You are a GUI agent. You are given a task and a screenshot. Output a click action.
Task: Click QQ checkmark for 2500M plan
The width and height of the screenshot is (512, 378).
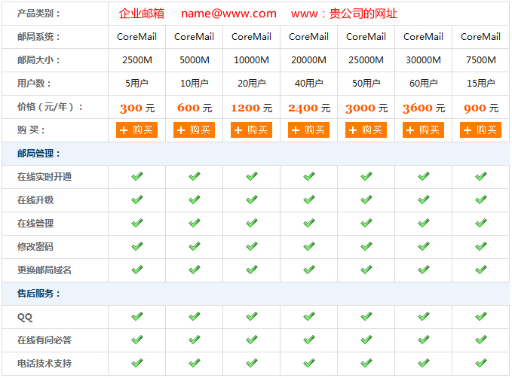pos(137,316)
